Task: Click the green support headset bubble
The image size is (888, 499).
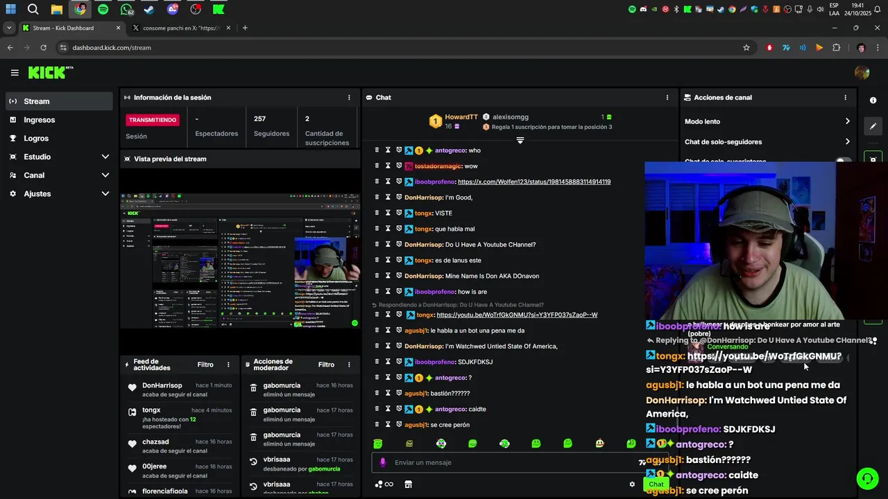Action: click(x=866, y=478)
